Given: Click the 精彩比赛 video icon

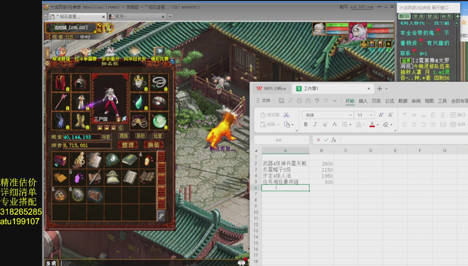Looking at the screenshot, I should 159,54.
